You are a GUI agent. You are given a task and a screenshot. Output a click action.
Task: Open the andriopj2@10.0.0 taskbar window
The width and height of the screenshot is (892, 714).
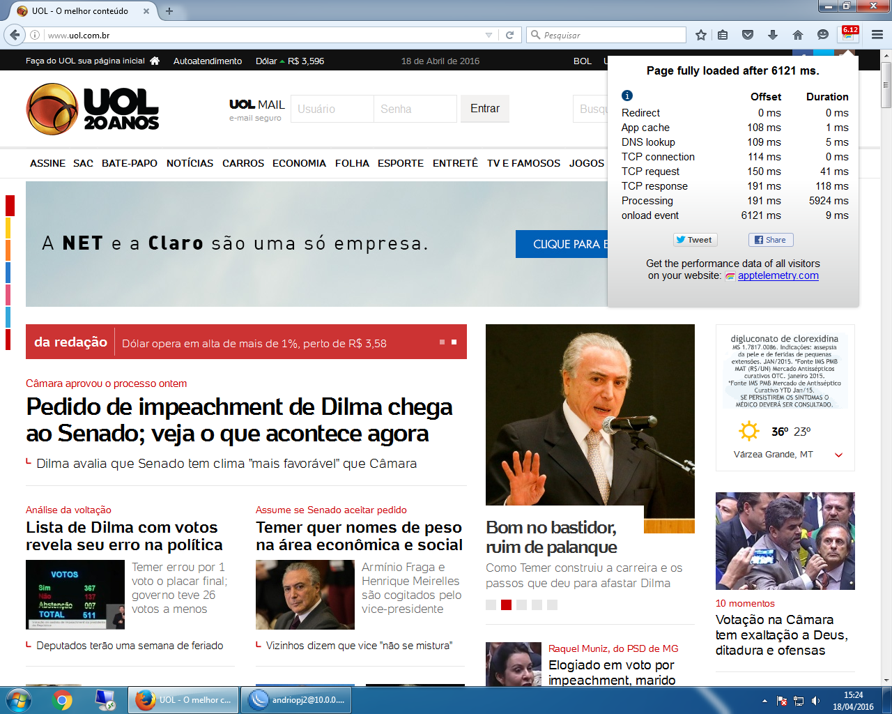(296, 700)
